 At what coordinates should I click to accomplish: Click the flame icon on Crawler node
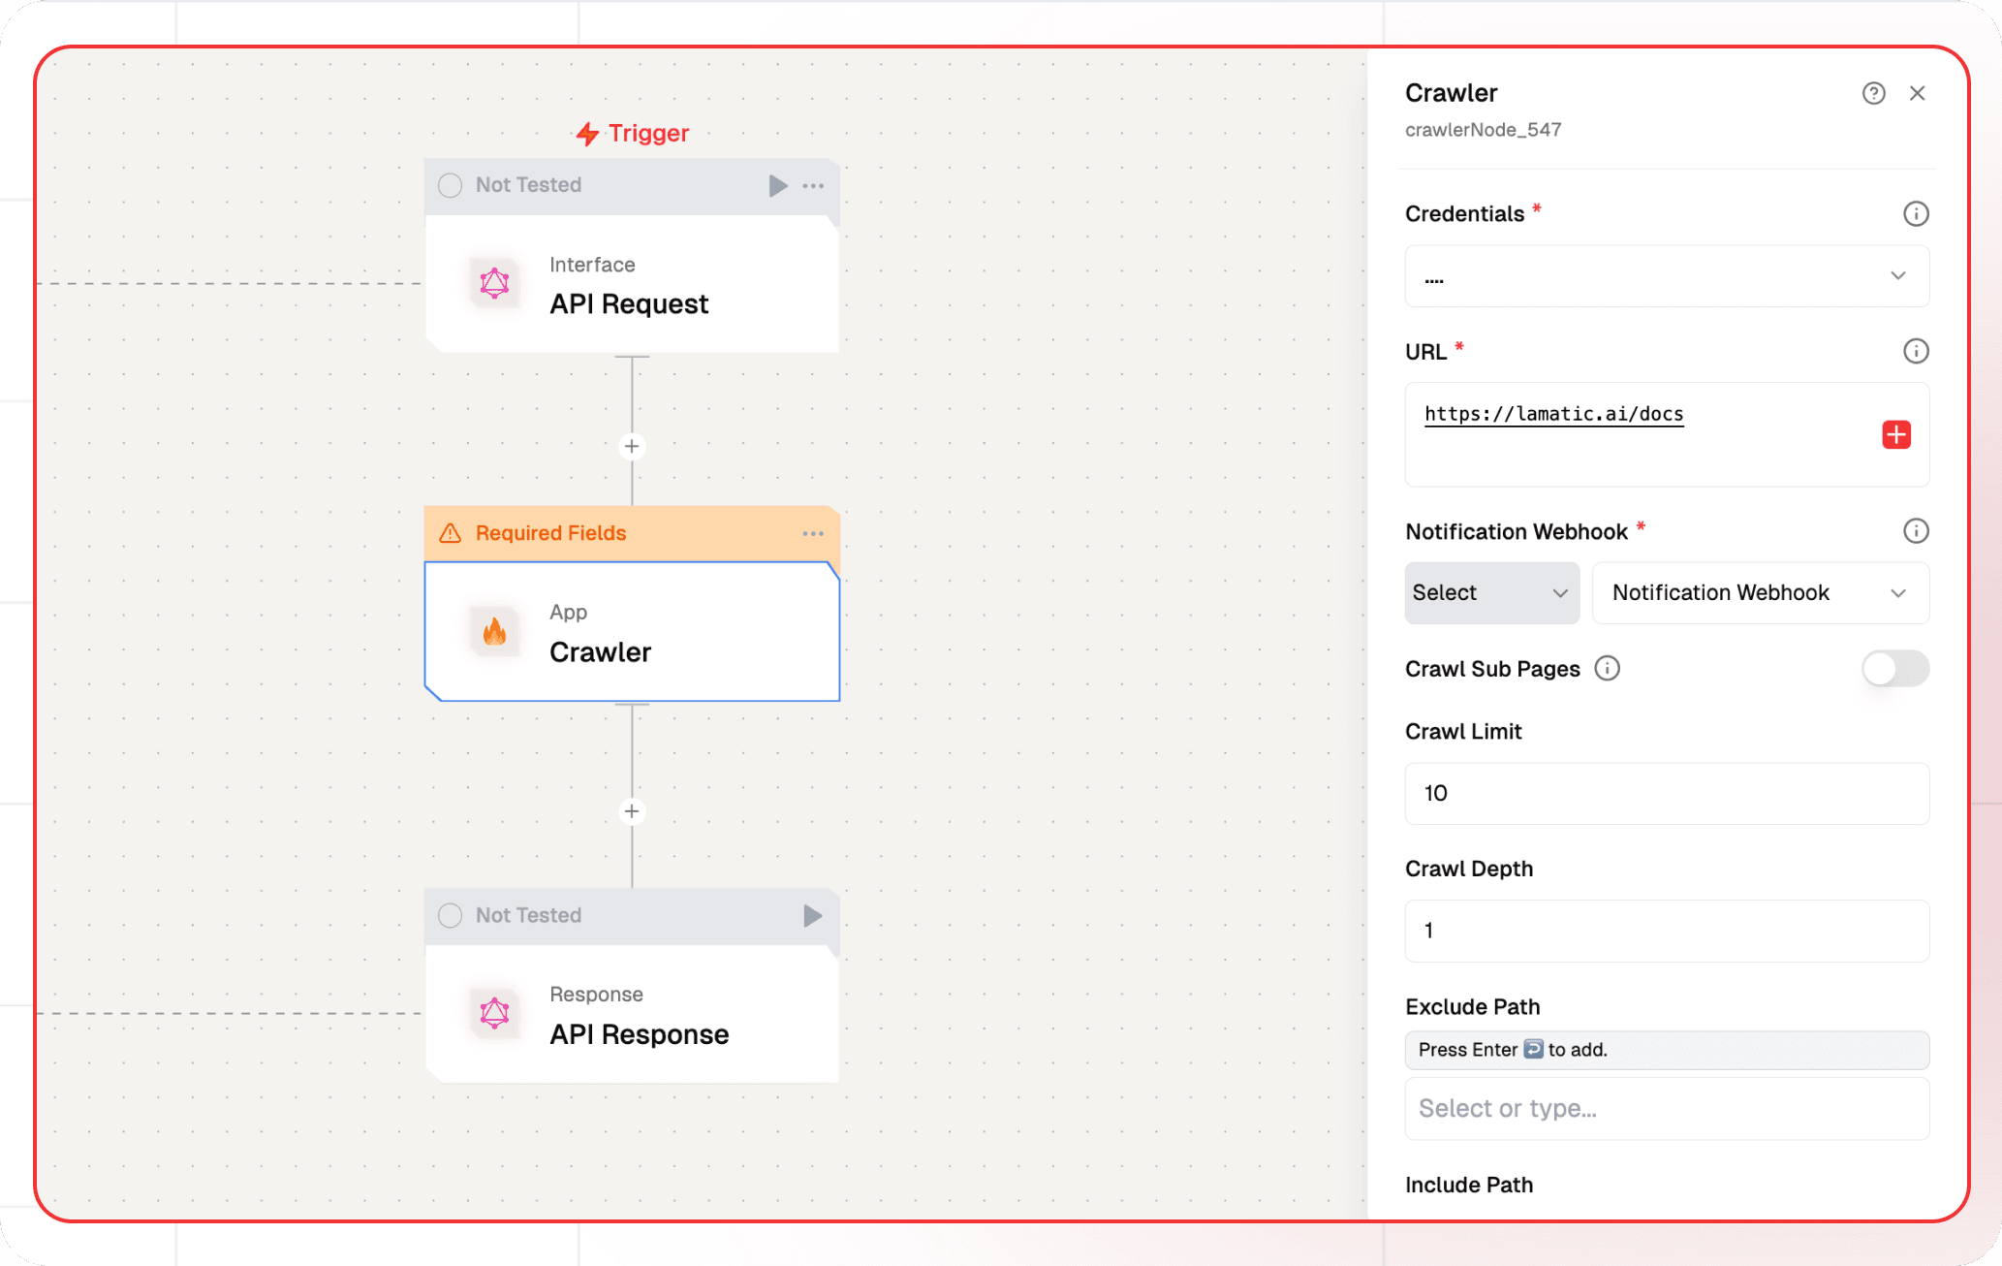pyautogui.click(x=494, y=632)
